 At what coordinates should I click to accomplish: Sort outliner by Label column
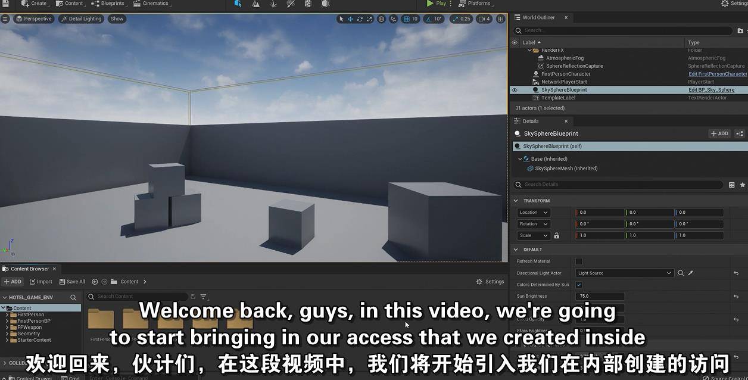tap(532, 42)
